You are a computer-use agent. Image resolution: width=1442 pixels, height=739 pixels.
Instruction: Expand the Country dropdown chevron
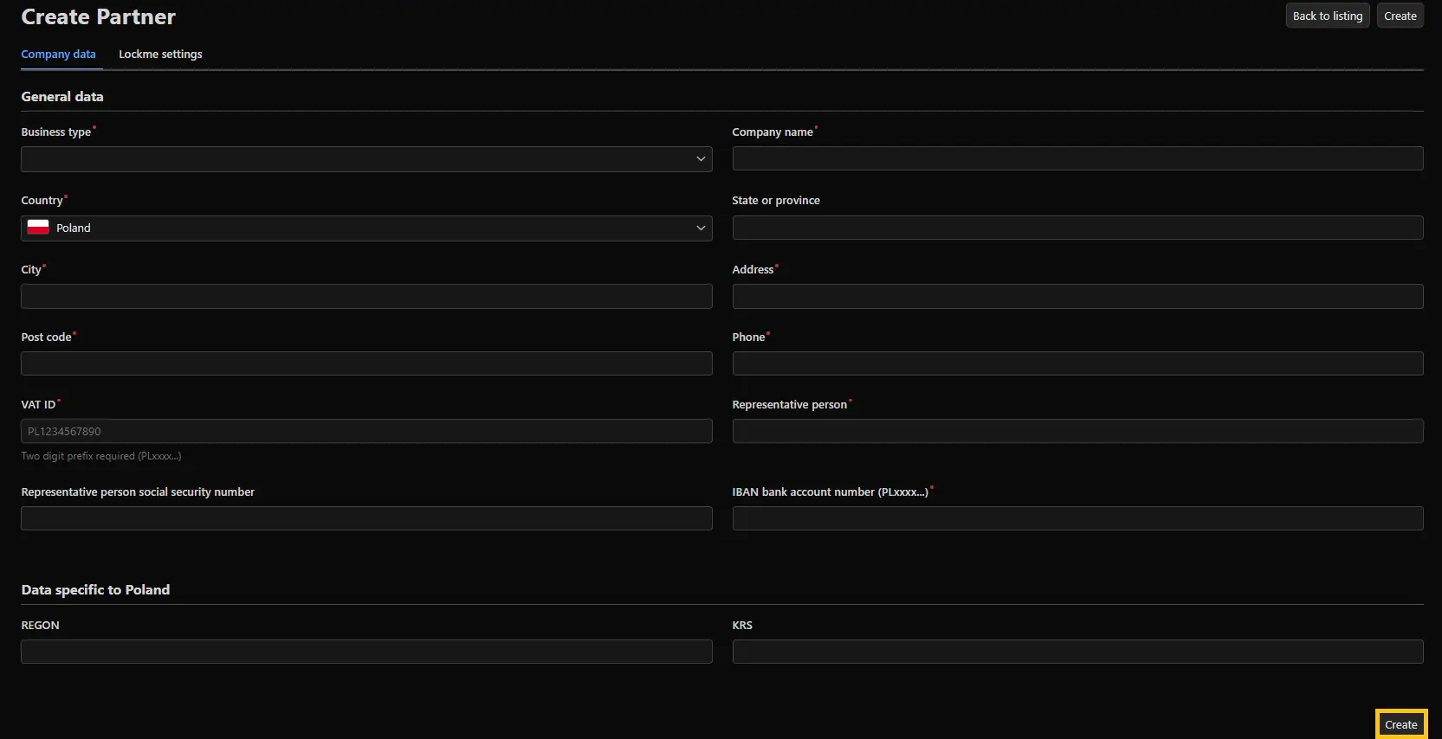click(701, 228)
